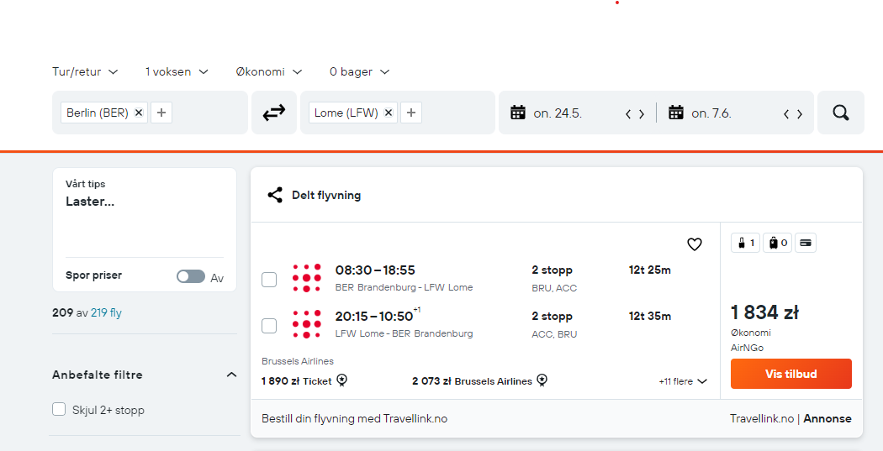Open the 219 fly link
The width and height of the screenshot is (883, 451).
(107, 312)
